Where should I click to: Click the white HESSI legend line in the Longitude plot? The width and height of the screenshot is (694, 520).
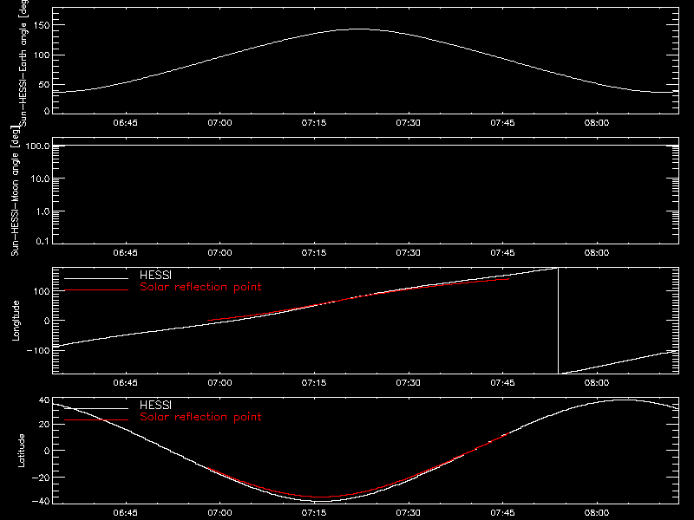96,278
